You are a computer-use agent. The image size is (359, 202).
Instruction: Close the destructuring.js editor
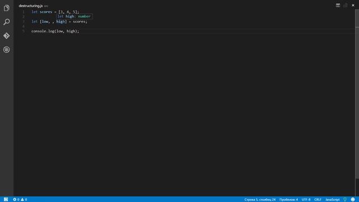tap(353, 5)
